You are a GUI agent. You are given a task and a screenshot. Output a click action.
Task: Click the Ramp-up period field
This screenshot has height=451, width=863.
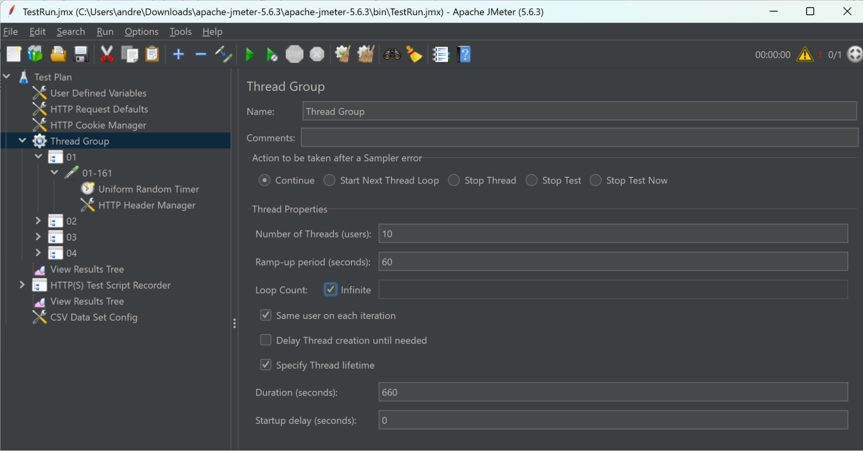point(613,262)
